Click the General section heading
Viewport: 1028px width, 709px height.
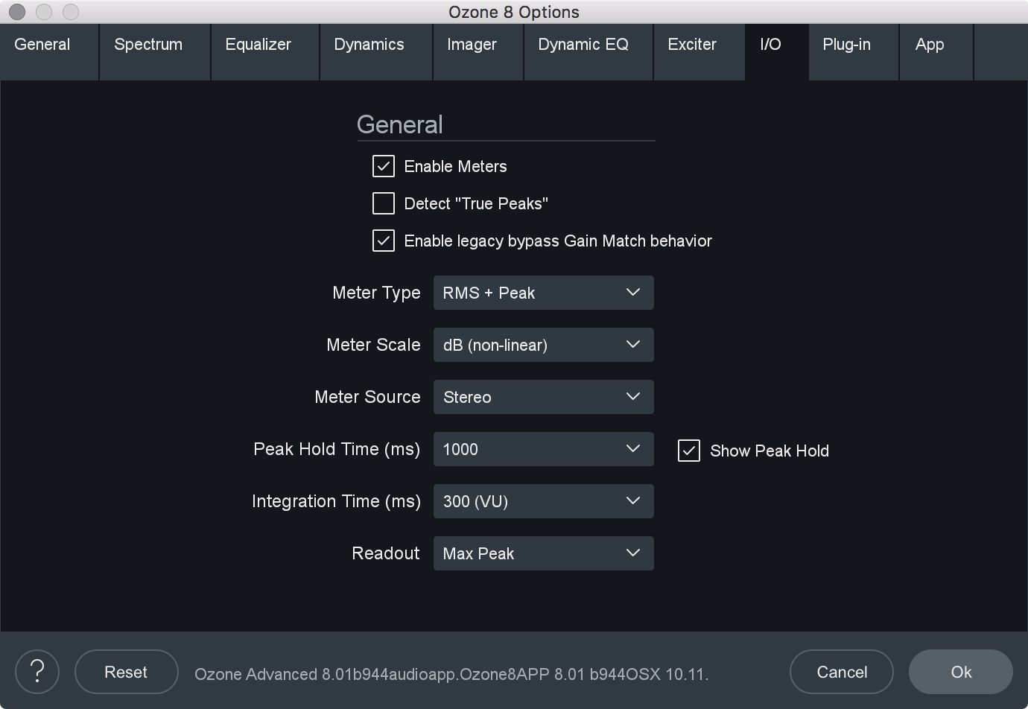(400, 124)
